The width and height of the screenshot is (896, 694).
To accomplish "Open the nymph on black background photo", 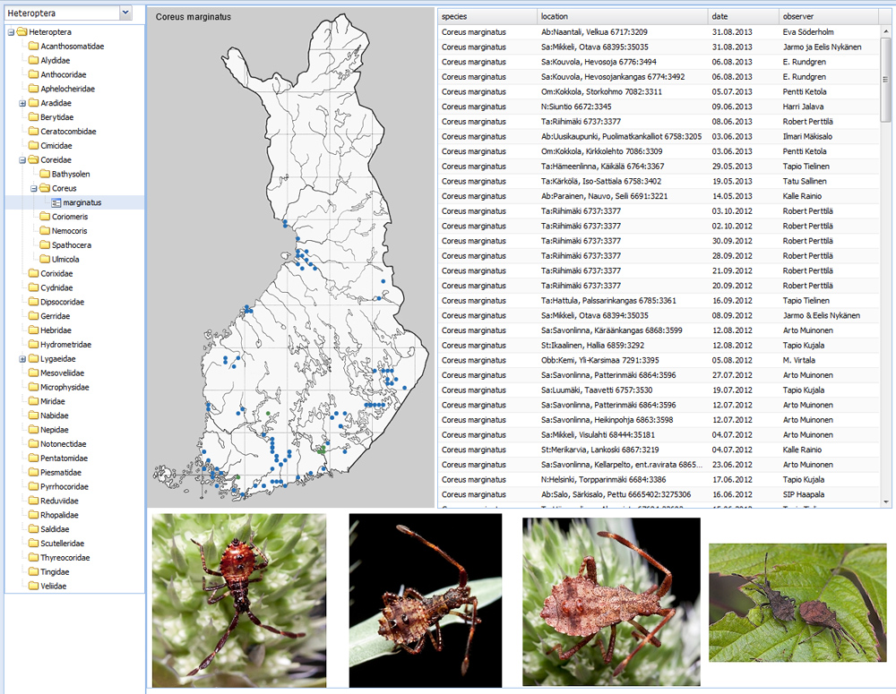I will 425,600.
